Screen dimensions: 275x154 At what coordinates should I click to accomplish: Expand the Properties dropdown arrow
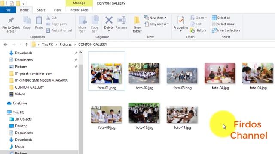click(181, 31)
